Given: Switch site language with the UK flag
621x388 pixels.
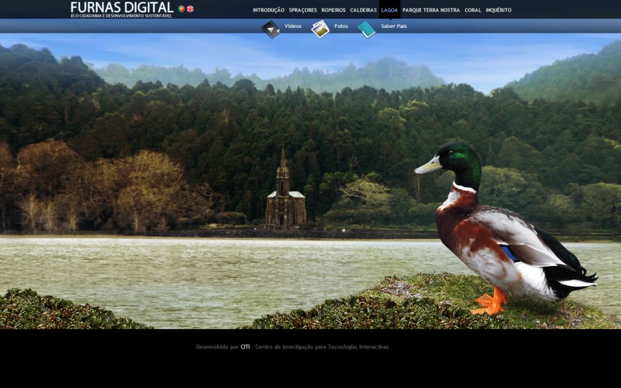Looking at the screenshot, I should (190, 9).
